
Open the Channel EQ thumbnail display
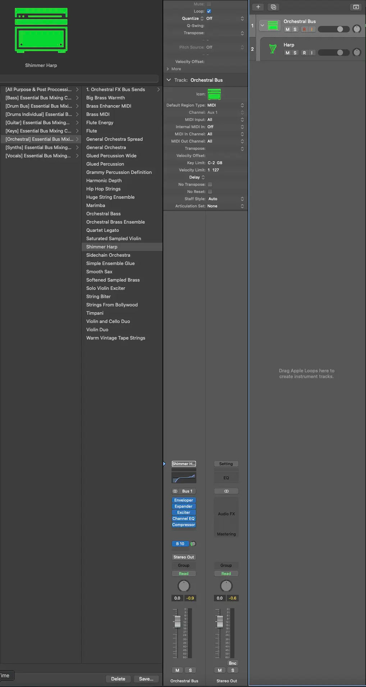tap(184, 477)
